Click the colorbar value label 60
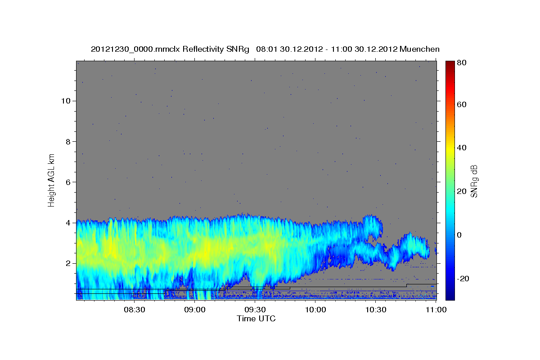This screenshot has height=360, width=540. (x=461, y=104)
